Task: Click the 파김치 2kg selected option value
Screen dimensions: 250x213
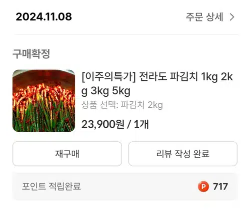Action: [141, 105]
